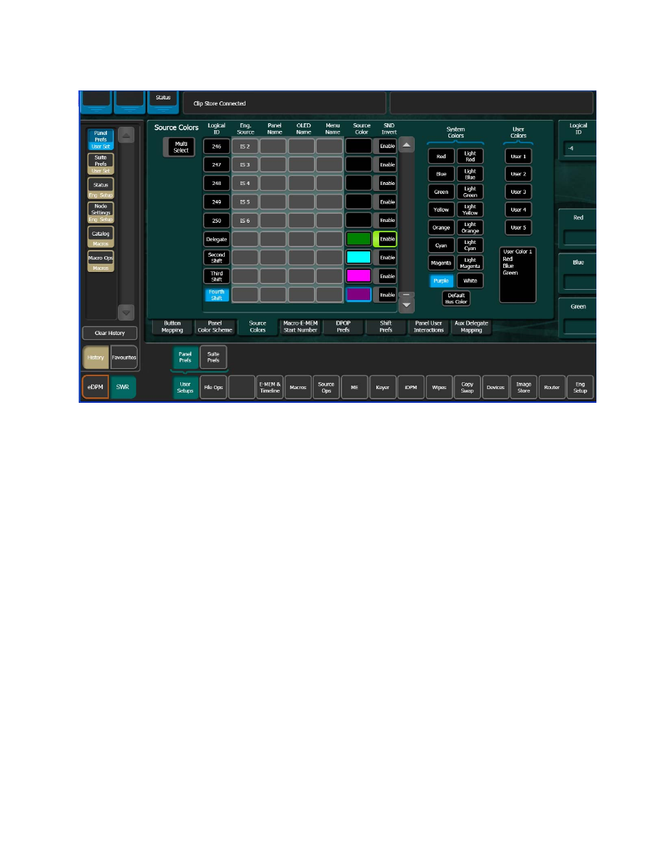Toggle SND Invert Enable for row 250

pyautogui.click(x=386, y=220)
